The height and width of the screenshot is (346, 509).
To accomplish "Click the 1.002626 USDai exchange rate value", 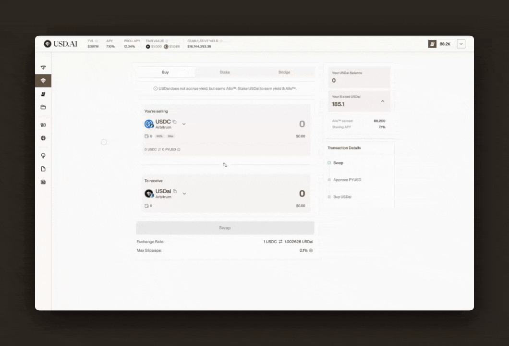I will [x=299, y=242].
